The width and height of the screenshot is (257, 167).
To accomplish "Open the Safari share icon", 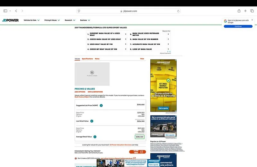I will (x=239, y=11).
